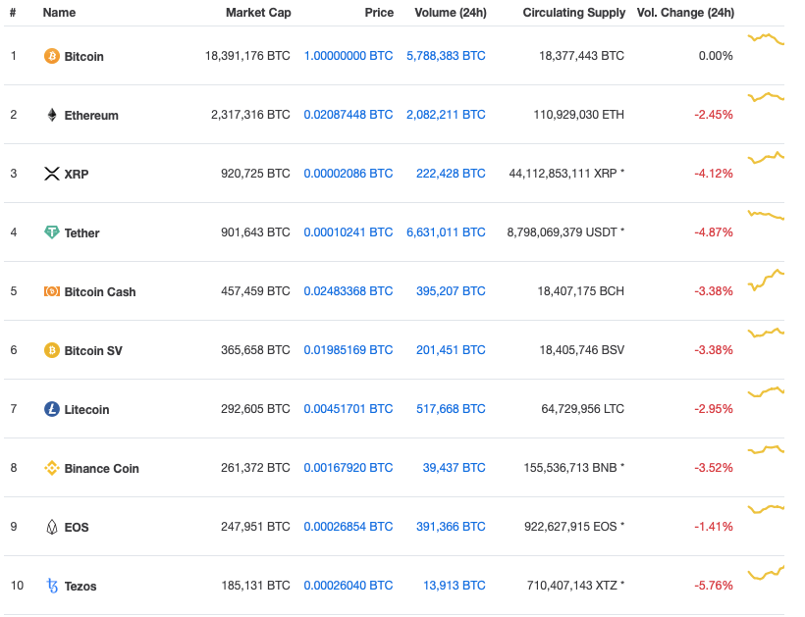
Task: Sort by Vol. Change (24h) header
Action: click(686, 13)
